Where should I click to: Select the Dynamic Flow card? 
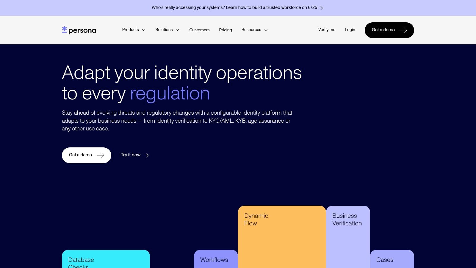(282, 237)
